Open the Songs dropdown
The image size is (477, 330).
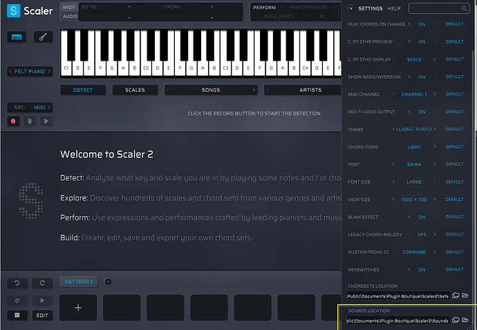[211, 90]
